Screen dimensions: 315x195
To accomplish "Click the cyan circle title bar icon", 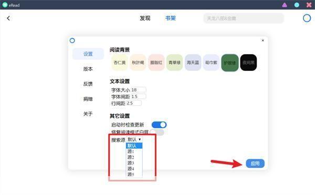I will [x=297, y=5].
